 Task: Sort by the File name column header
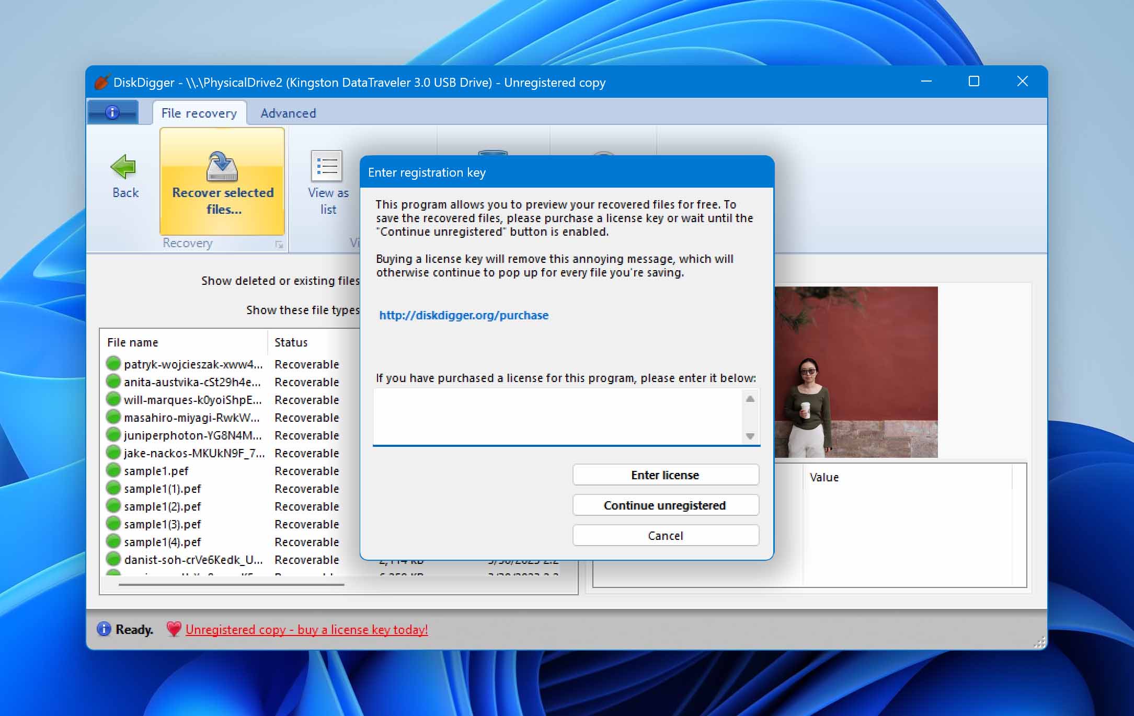pos(184,342)
